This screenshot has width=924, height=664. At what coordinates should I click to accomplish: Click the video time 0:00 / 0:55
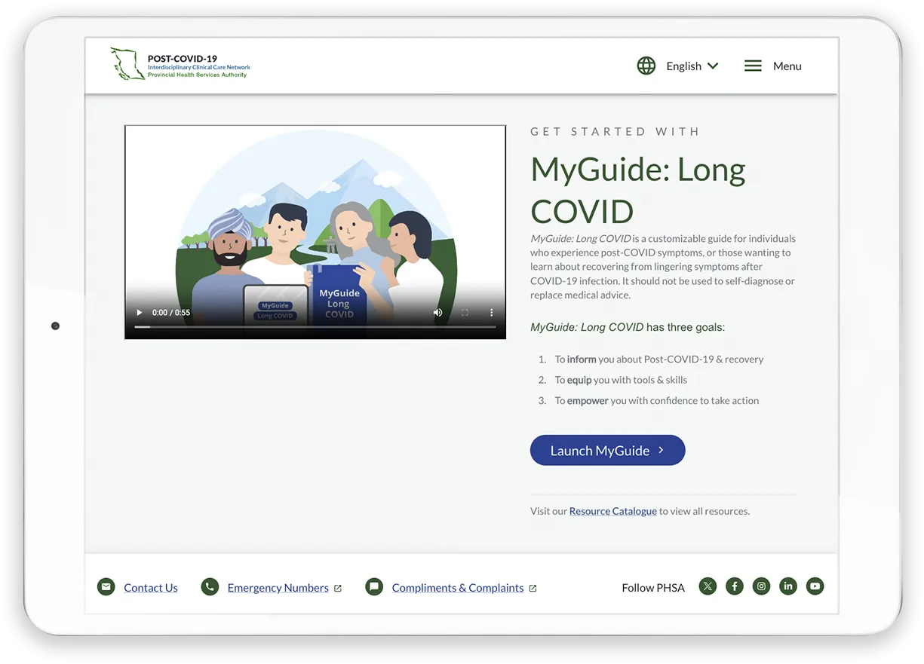click(x=171, y=312)
